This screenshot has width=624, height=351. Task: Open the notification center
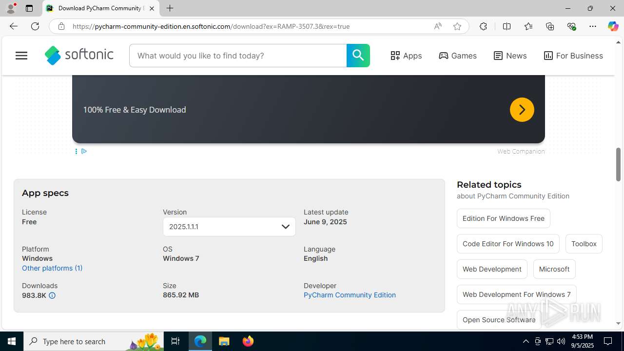[x=608, y=341]
